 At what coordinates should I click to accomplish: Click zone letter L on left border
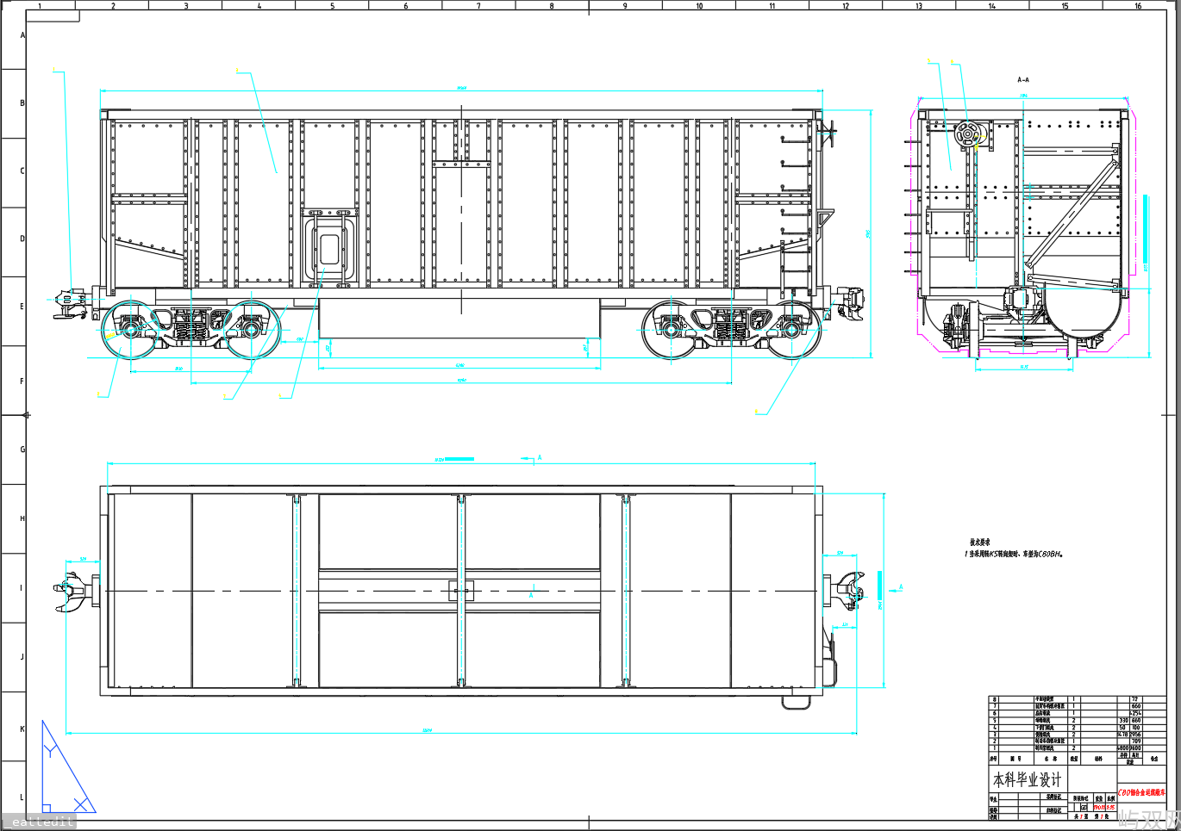22,797
